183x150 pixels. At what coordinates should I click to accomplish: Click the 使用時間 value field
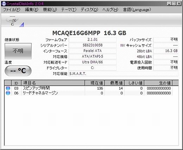166,68
